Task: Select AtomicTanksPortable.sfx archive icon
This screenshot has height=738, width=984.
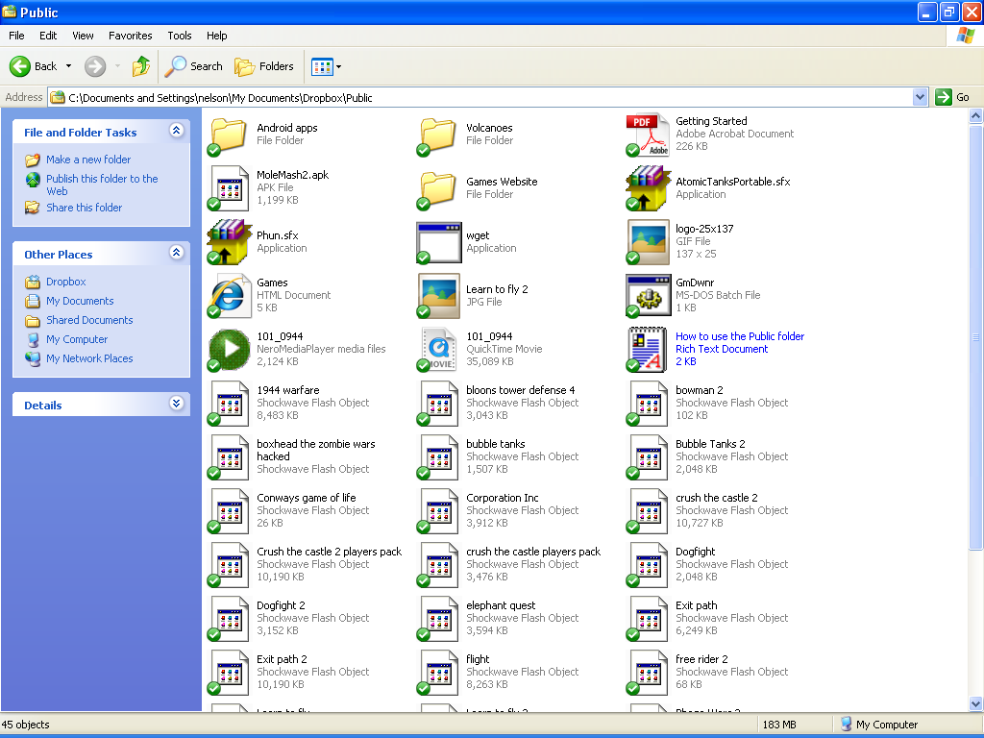Action: (x=648, y=188)
